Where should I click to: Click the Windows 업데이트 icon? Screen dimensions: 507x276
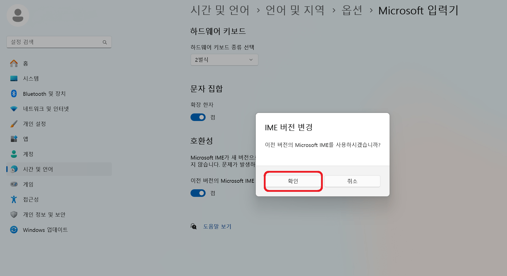click(14, 230)
